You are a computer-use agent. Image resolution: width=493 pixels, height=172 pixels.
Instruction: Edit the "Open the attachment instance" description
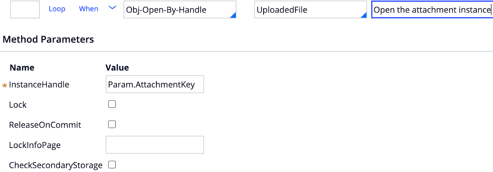click(431, 10)
